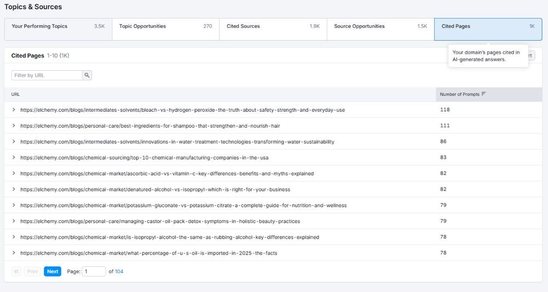Image resolution: width=548 pixels, height=292 pixels.
Task: Focus the Filter by URL field
Action: [47, 75]
